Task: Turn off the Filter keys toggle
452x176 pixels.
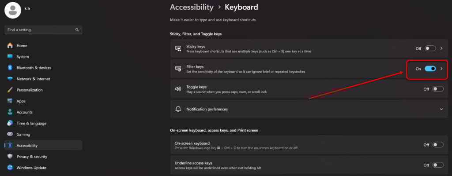Action: pos(430,69)
